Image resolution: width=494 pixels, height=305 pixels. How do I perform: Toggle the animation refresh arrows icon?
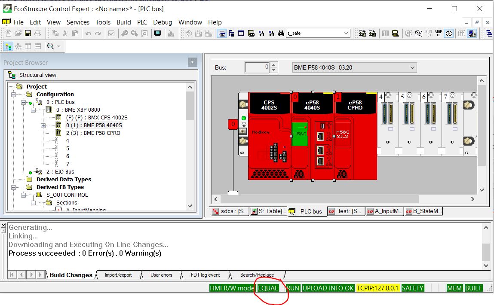pos(449,33)
